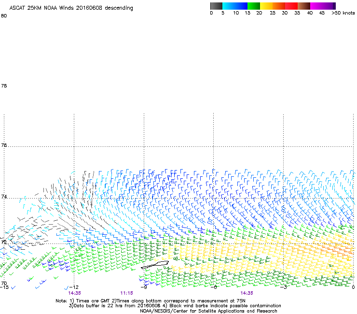Image resolution: width=357 pixels, height=314 pixels.
Task: Click the longitude label '-3'
Action: tap(283, 287)
